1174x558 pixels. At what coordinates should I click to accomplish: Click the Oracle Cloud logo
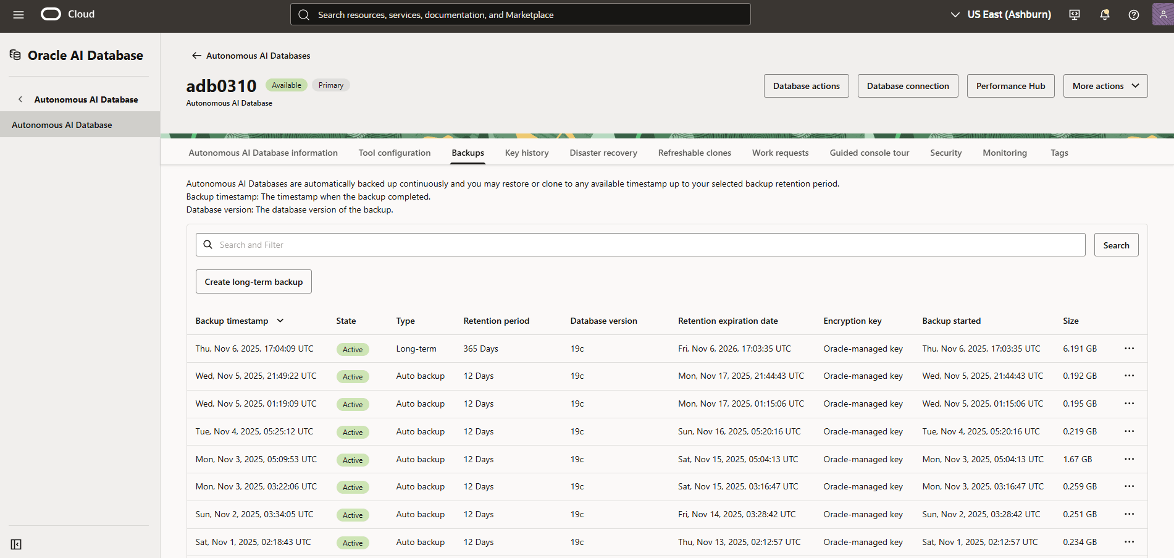pos(51,14)
